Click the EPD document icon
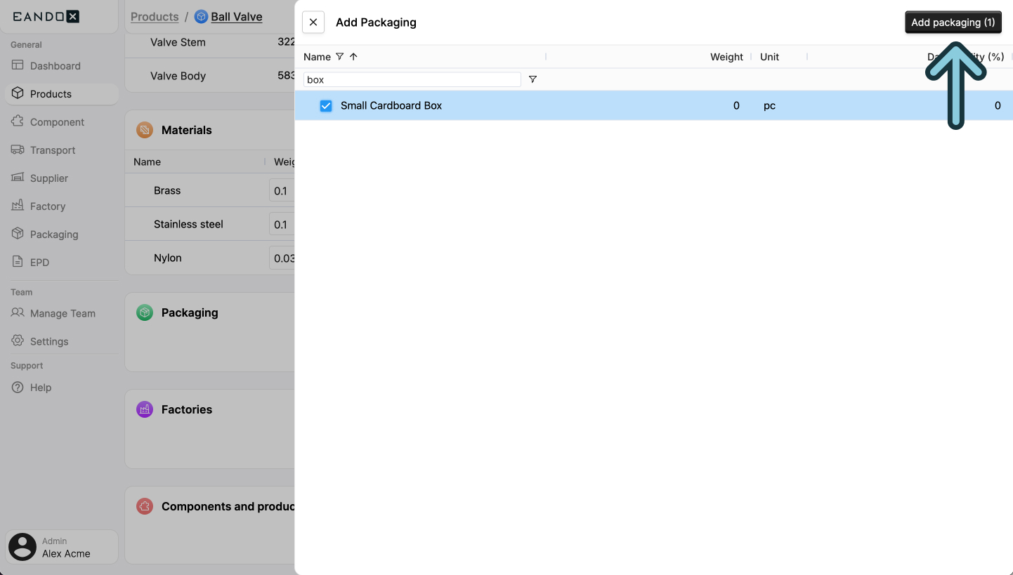The width and height of the screenshot is (1013, 575). tap(18, 262)
